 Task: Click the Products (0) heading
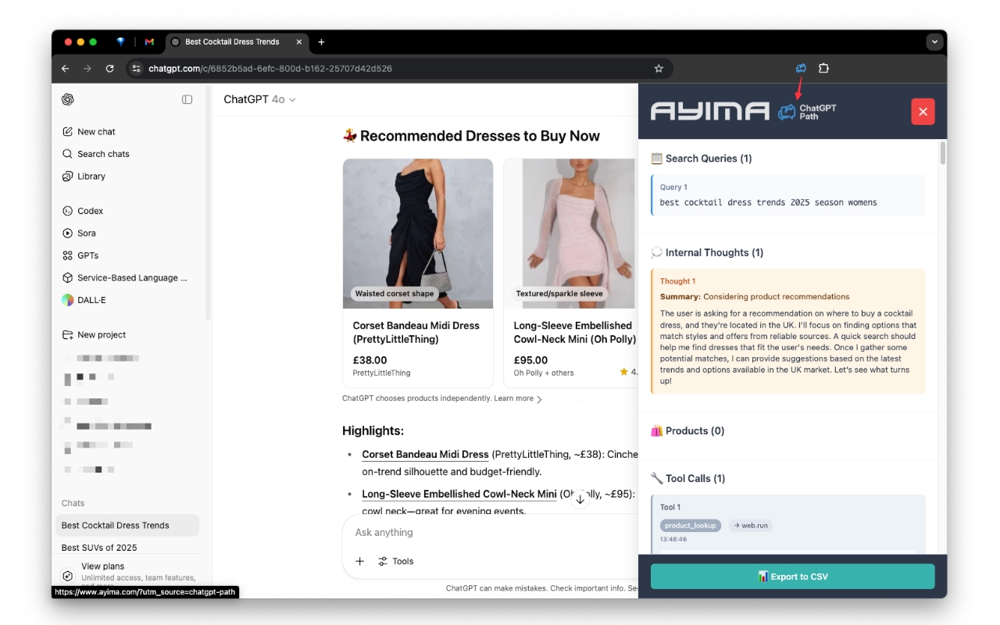point(687,430)
